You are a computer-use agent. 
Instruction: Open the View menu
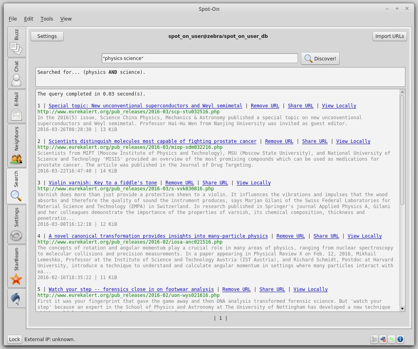[x=66, y=19]
